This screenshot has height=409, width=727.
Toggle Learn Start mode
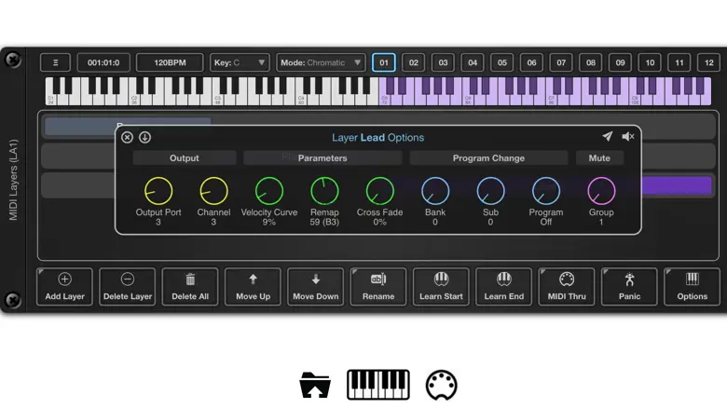(441, 287)
